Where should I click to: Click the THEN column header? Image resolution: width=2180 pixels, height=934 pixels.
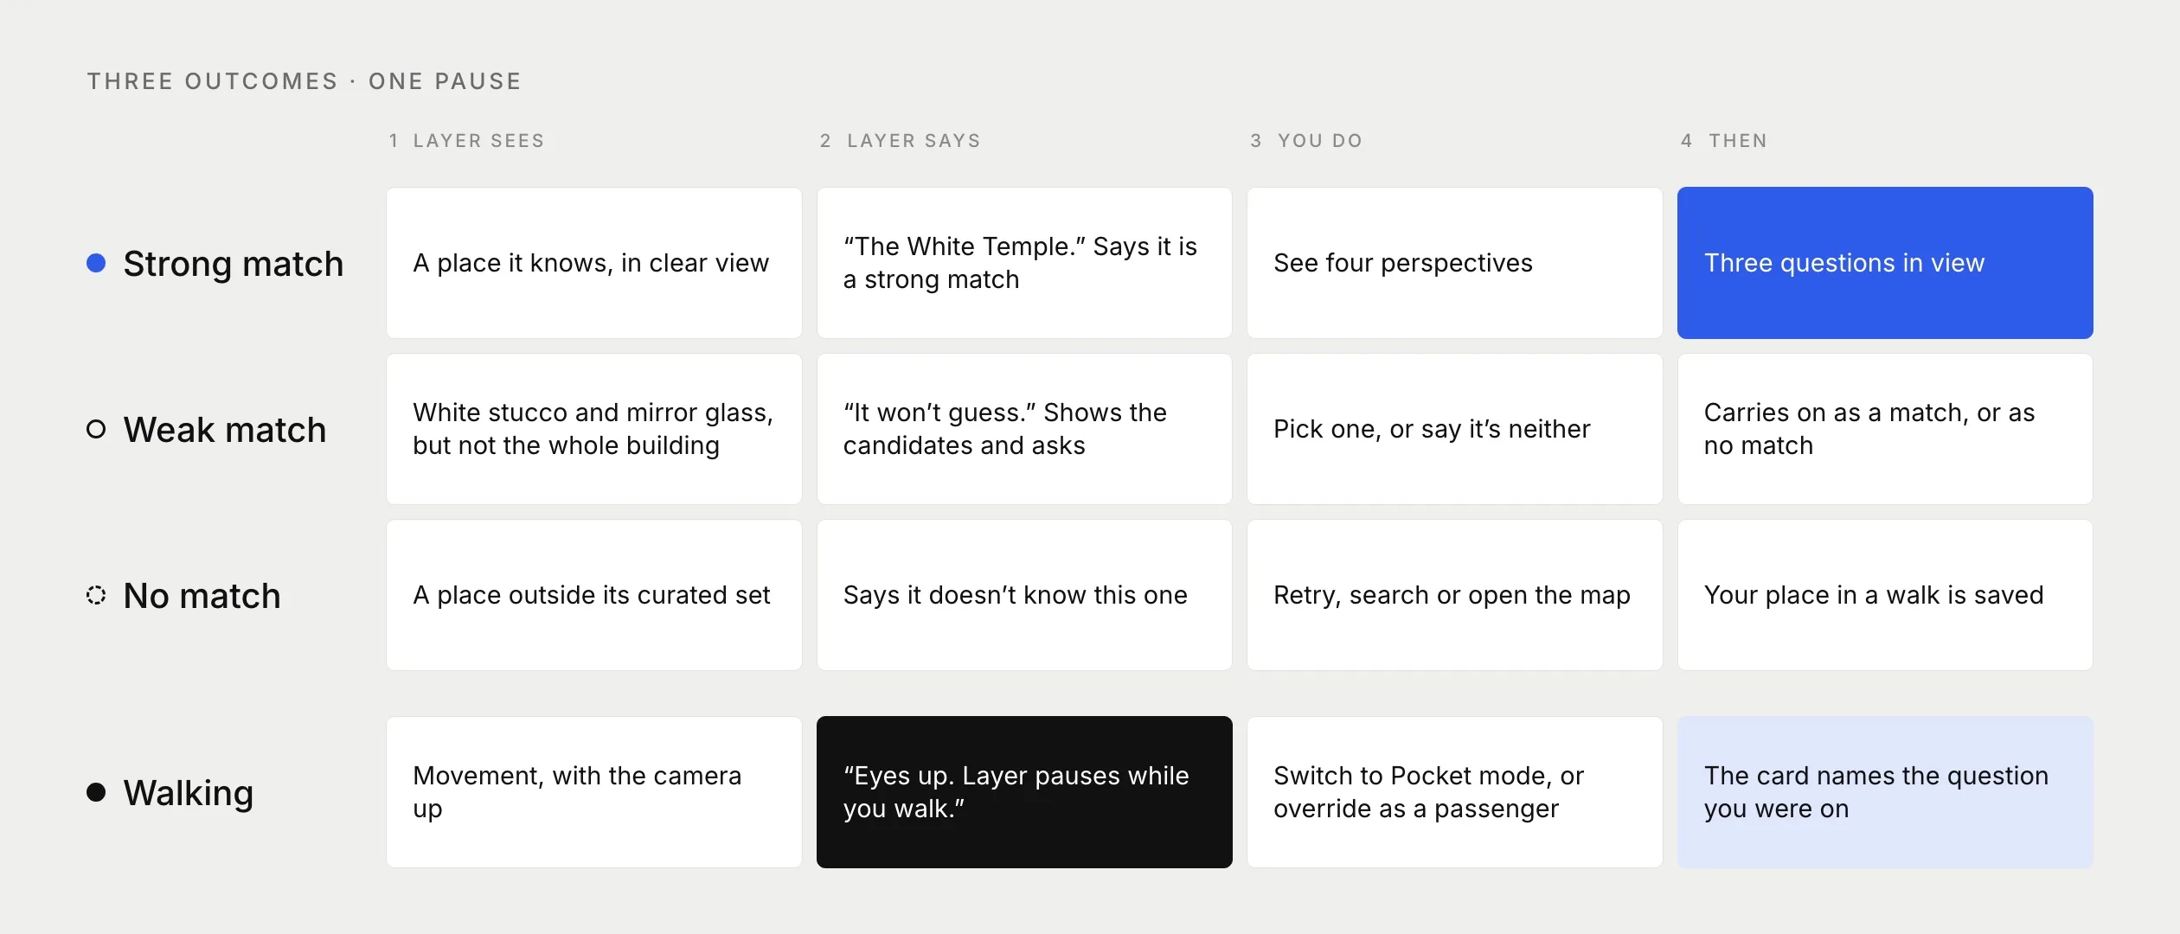point(1724,141)
